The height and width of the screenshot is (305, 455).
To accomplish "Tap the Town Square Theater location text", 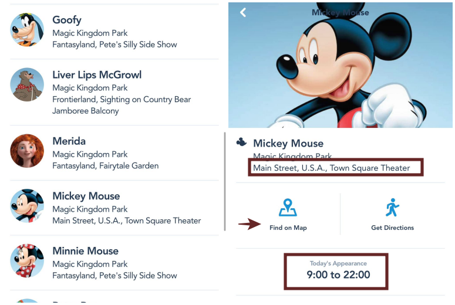I will [332, 168].
